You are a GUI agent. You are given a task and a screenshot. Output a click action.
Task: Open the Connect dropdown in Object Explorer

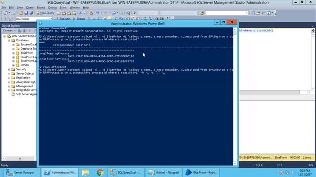click(x=9, y=30)
